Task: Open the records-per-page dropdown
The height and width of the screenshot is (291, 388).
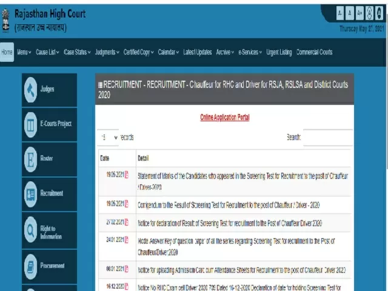Action: [108, 138]
